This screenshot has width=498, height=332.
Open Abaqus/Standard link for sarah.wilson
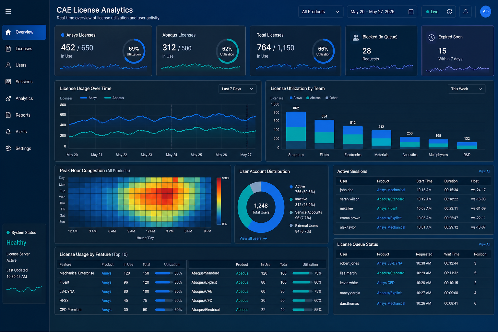[391, 199]
